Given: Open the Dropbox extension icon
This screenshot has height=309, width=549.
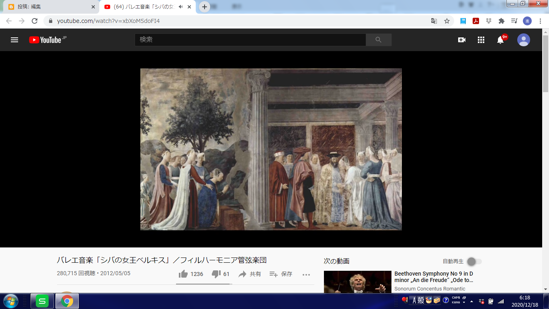Looking at the screenshot, I should [489, 21].
